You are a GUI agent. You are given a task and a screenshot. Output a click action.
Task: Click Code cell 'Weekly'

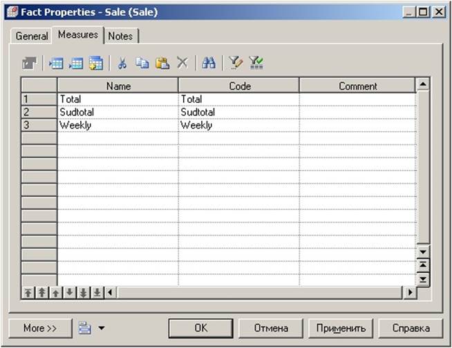pyautogui.click(x=239, y=125)
